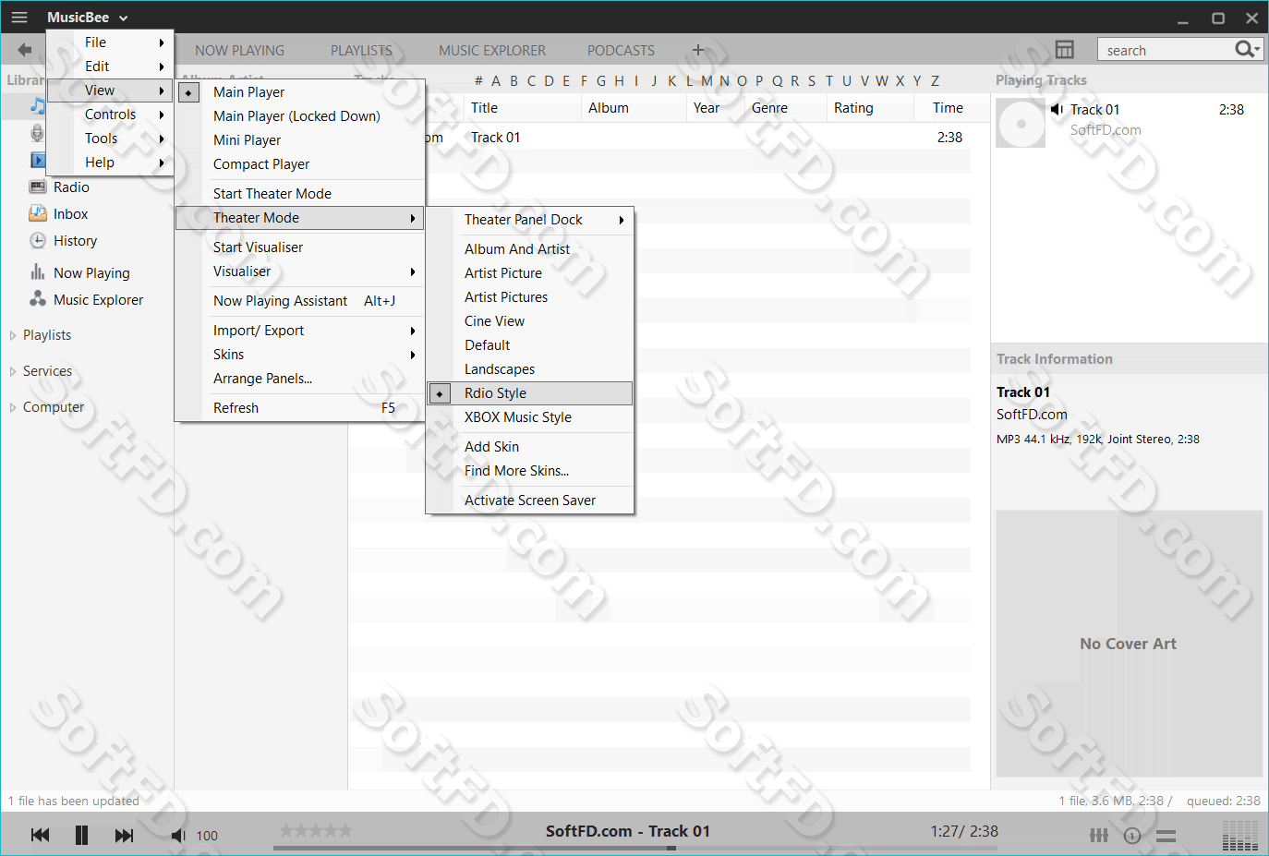Mute the volume speaker icon
The image size is (1269, 856).
(x=178, y=836)
